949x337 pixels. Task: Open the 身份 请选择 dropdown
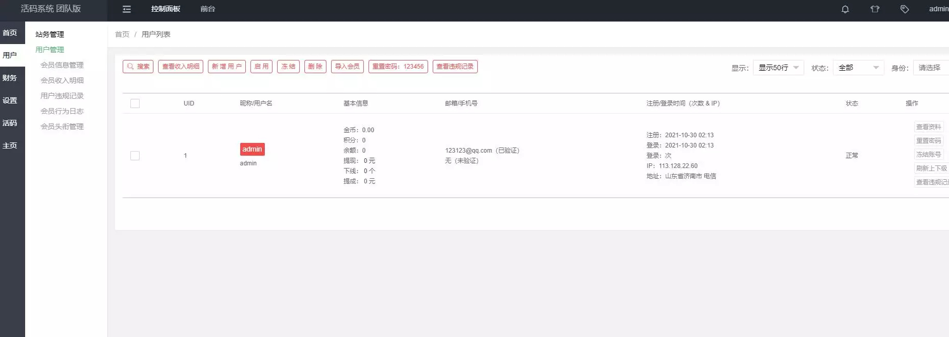click(931, 68)
